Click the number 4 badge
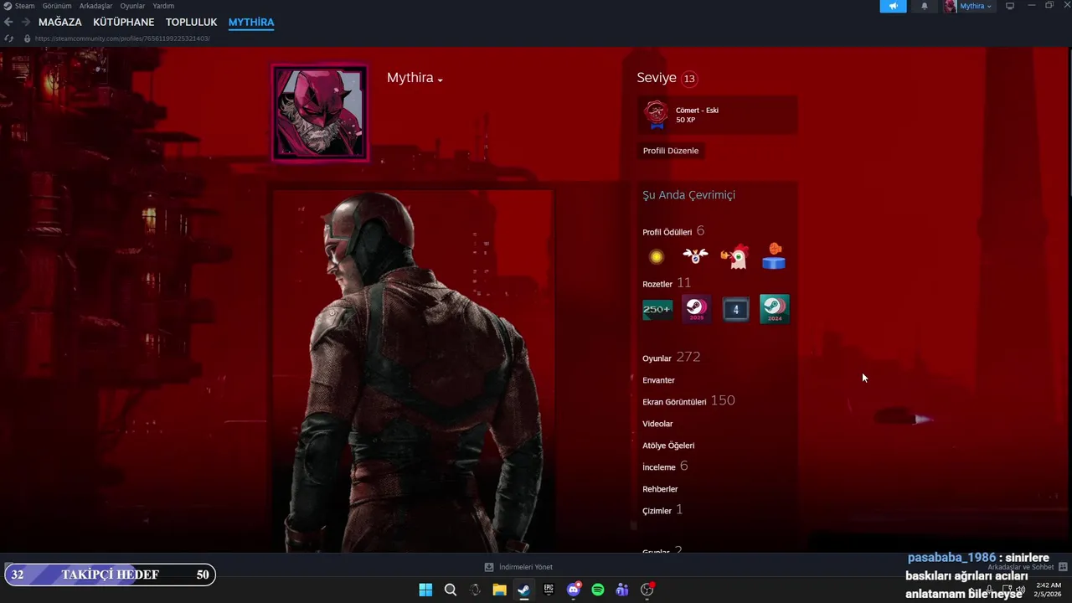The image size is (1072, 603). (x=735, y=309)
